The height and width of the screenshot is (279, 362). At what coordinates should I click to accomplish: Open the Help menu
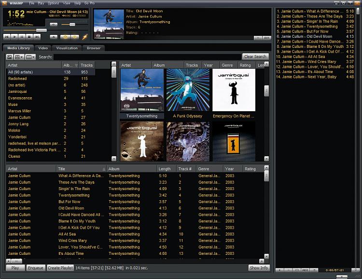pyautogui.click(x=78, y=3)
